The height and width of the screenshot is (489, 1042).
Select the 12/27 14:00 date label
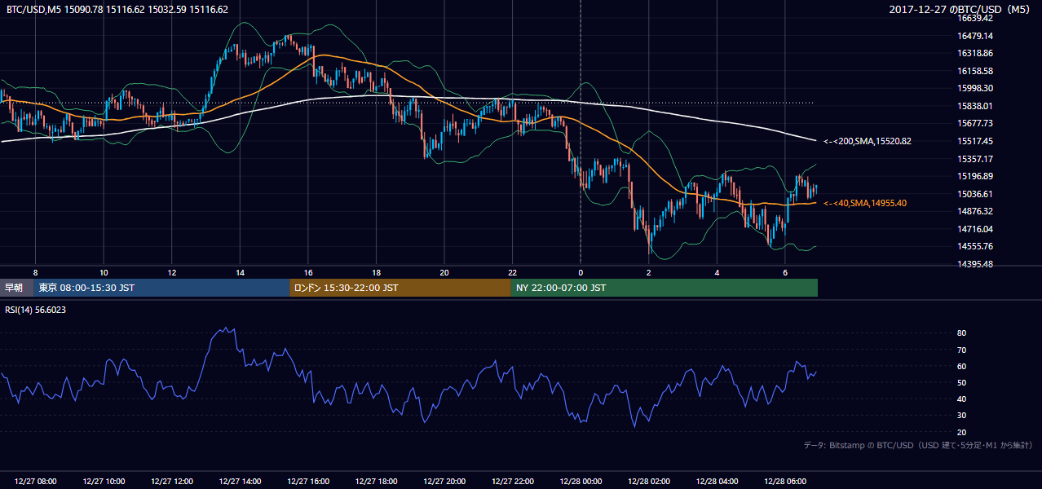coord(240,482)
